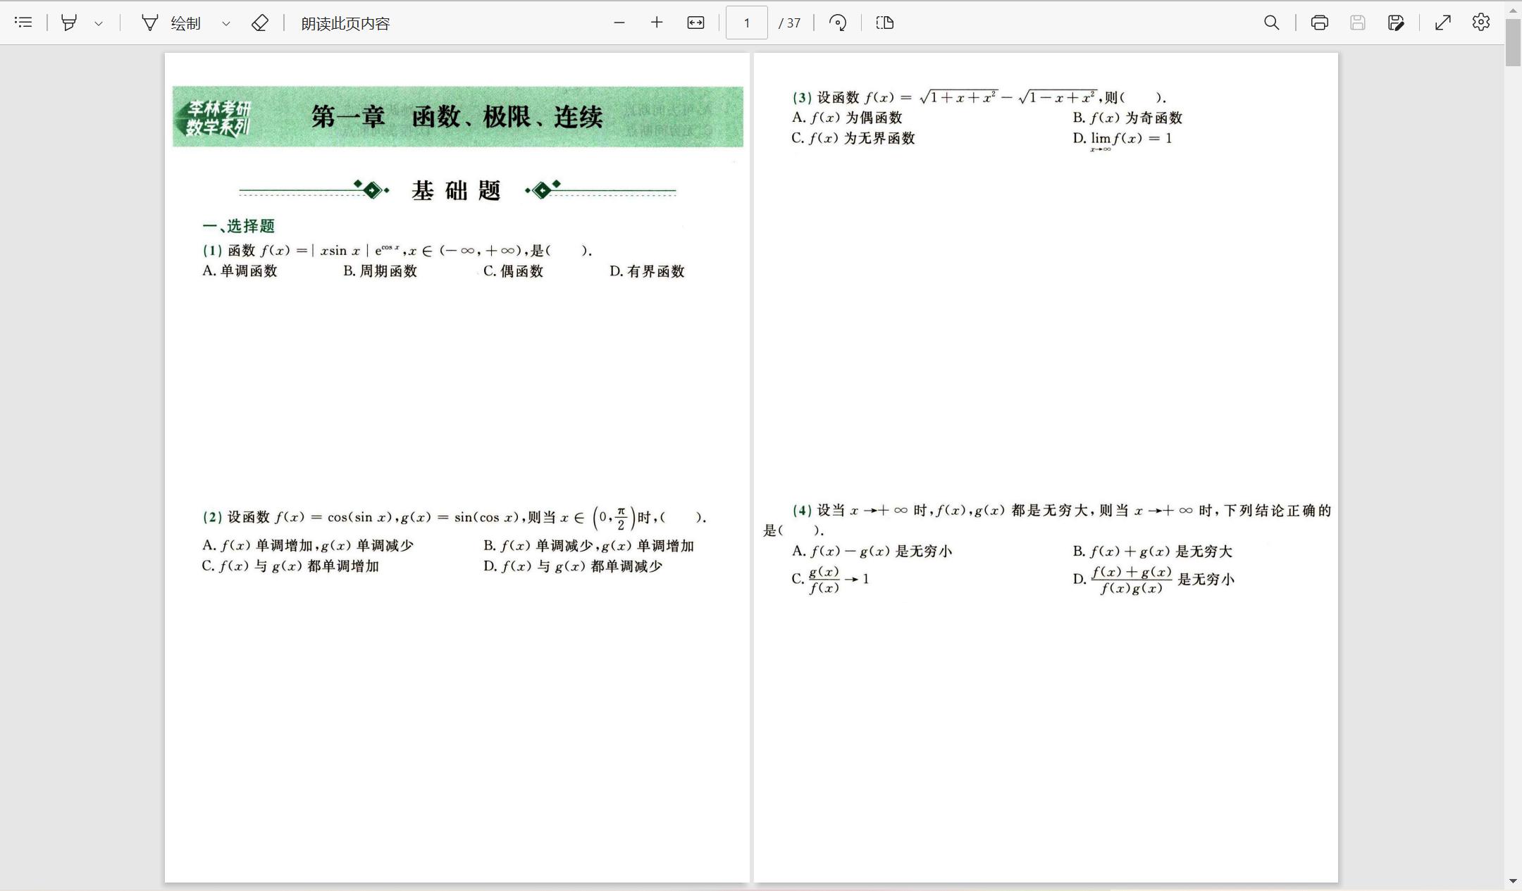Open the table of contents sidebar
The image size is (1522, 891).
[23, 23]
